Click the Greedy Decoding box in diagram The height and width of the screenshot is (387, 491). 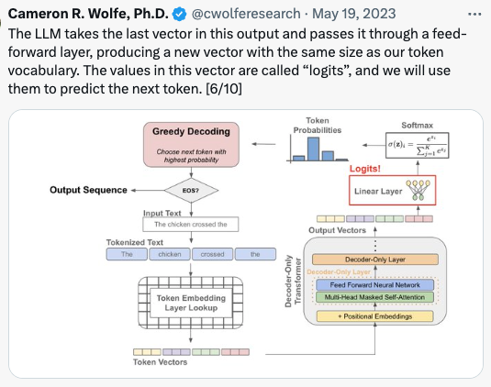click(x=191, y=145)
